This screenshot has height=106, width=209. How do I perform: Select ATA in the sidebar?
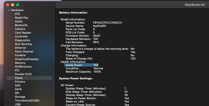click(17, 14)
